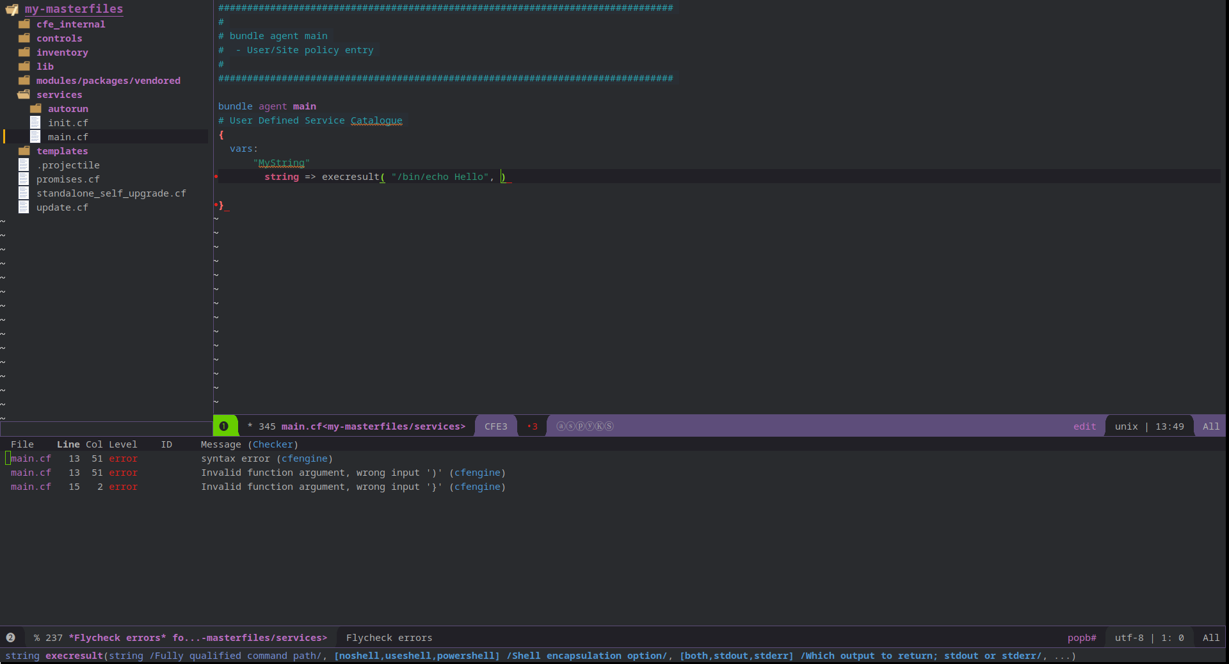
Task: Click the file icon next to init.cf
Action: [x=36, y=122]
